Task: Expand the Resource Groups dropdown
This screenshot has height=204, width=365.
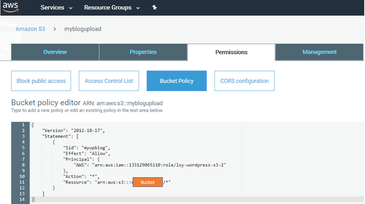Action: click(x=112, y=8)
